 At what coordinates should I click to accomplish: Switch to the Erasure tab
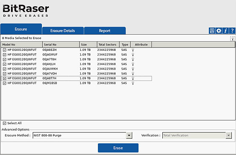[21, 29]
